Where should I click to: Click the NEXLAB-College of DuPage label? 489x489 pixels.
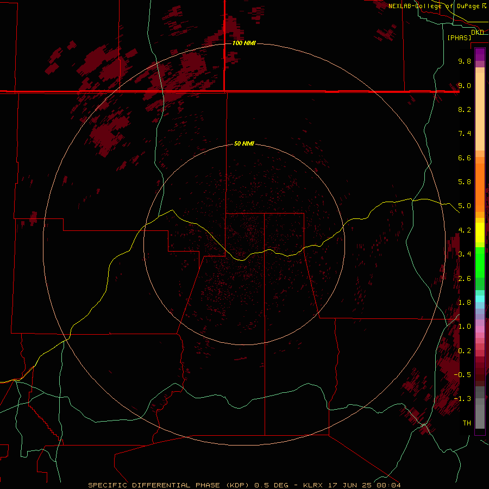pos(435,6)
